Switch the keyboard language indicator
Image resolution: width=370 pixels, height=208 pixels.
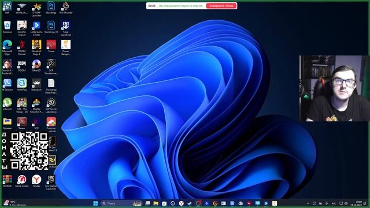[x=334, y=203]
